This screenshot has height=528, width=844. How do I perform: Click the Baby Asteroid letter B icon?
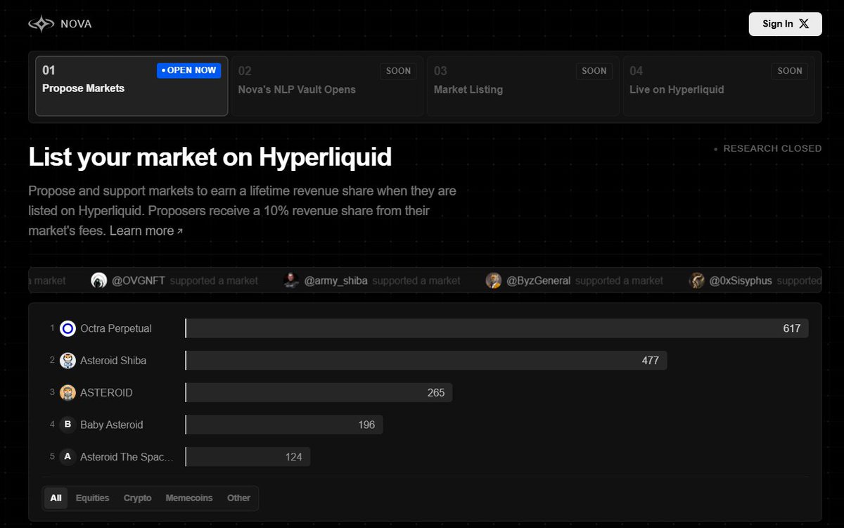coord(68,425)
